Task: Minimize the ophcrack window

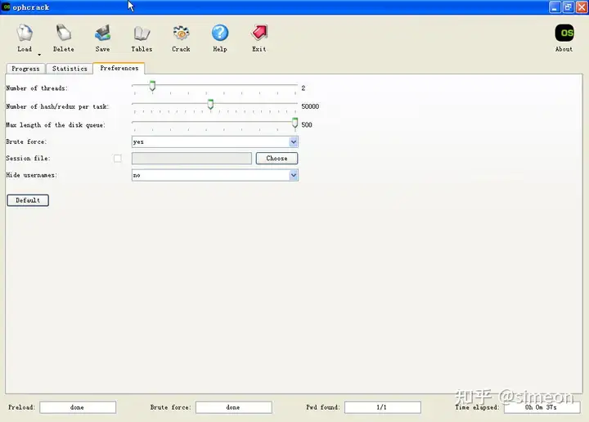Action: (555, 7)
